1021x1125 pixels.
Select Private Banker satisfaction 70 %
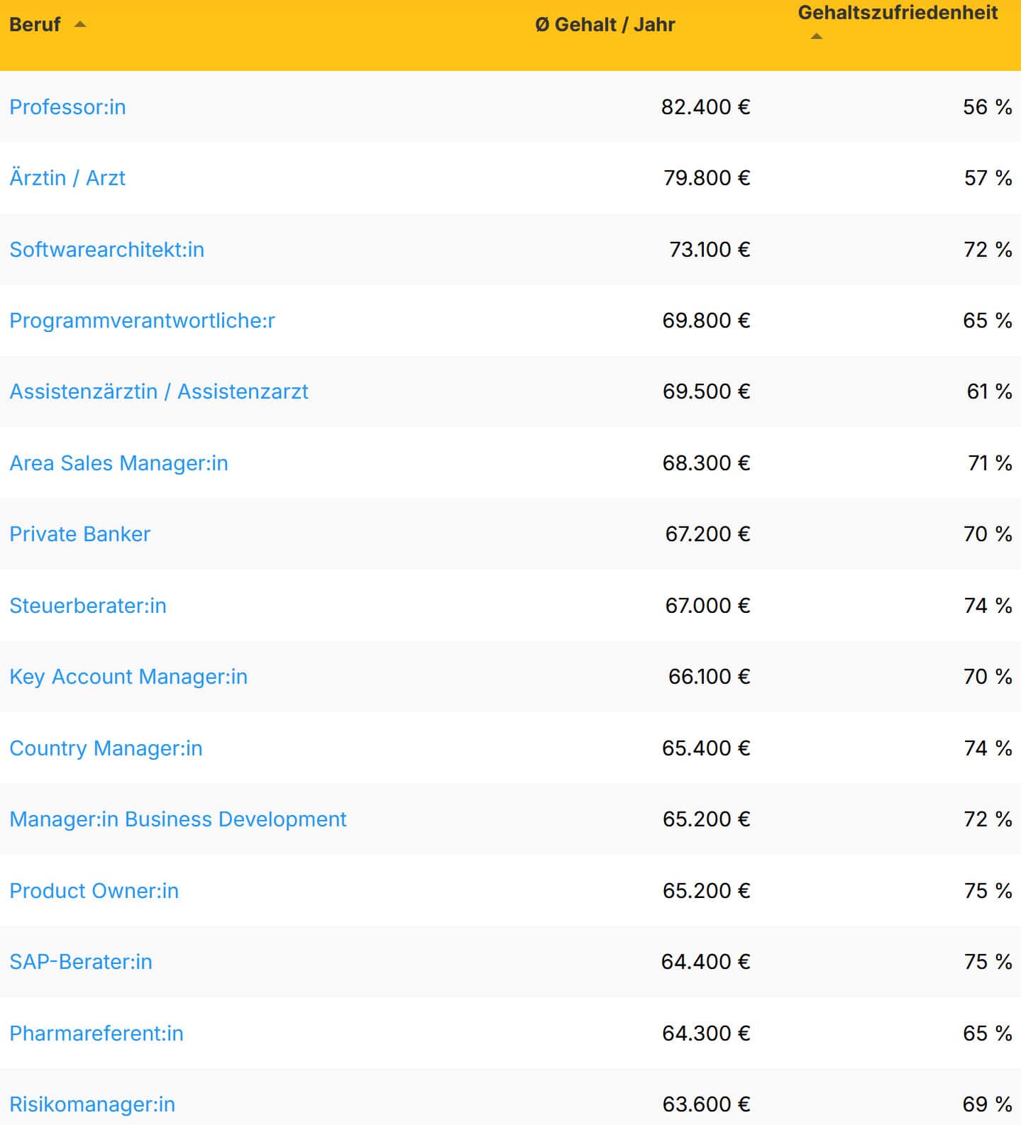tap(988, 534)
